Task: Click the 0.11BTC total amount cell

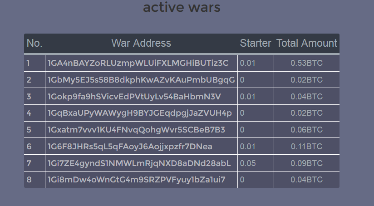Action: coord(307,147)
